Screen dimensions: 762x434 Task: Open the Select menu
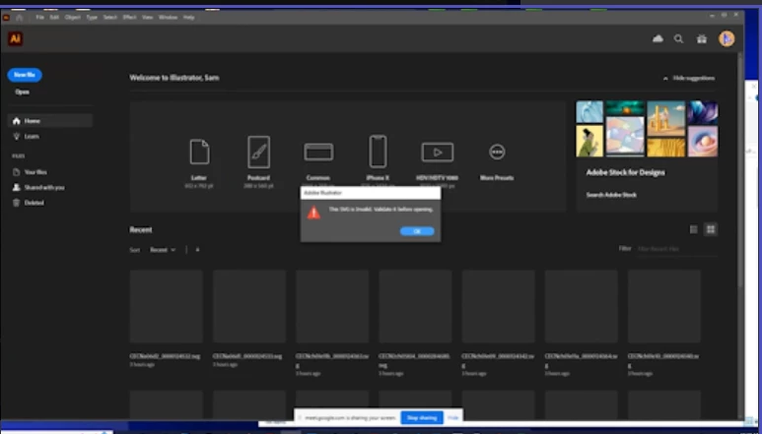click(x=110, y=18)
